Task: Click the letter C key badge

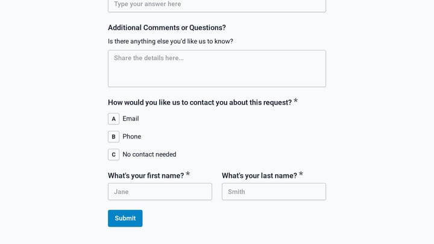Action: point(113,155)
